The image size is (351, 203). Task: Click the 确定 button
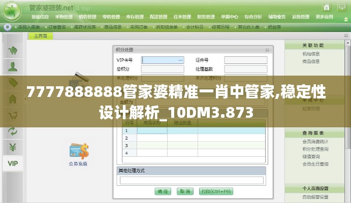163,191
